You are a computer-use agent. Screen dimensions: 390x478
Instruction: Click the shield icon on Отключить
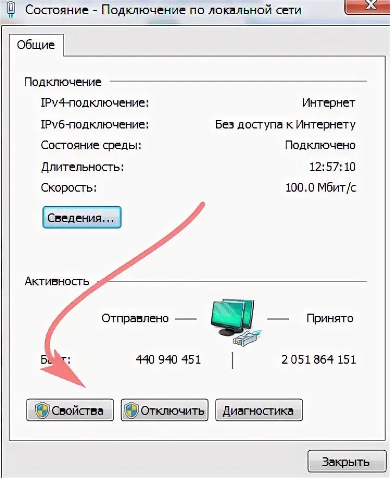click(x=131, y=410)
